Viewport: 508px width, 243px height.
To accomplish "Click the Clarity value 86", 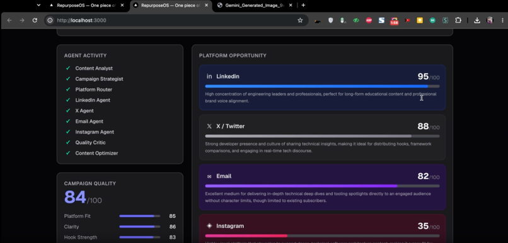I will 172,227.
